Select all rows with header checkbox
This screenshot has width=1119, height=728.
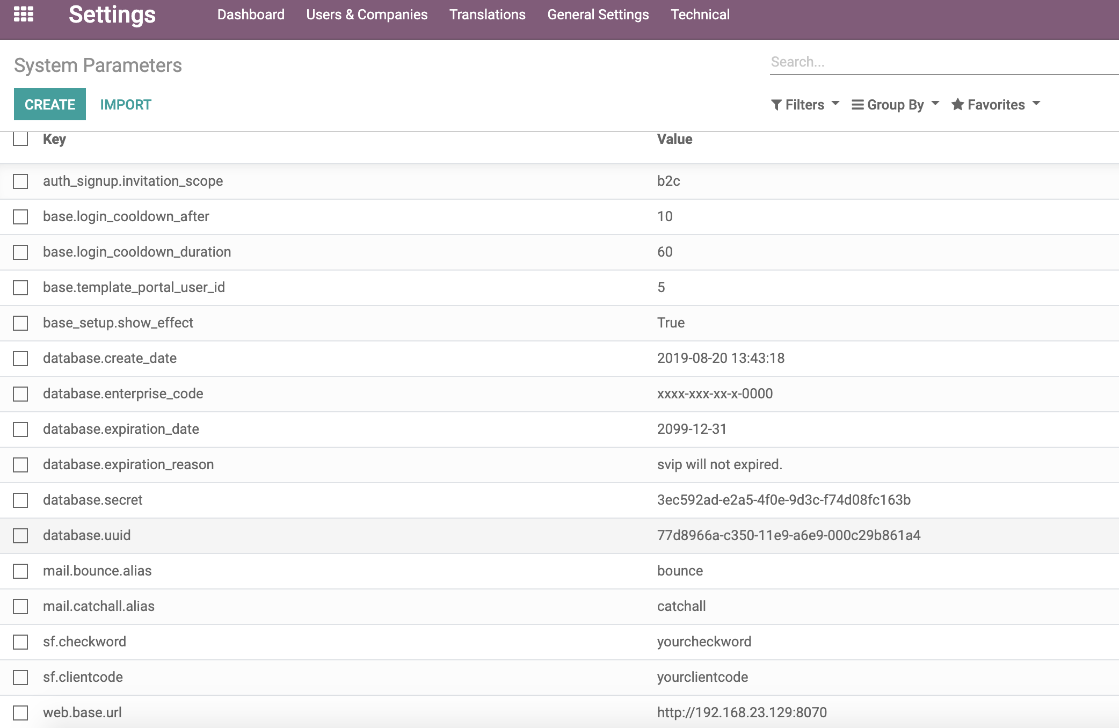tap(20, 140)
